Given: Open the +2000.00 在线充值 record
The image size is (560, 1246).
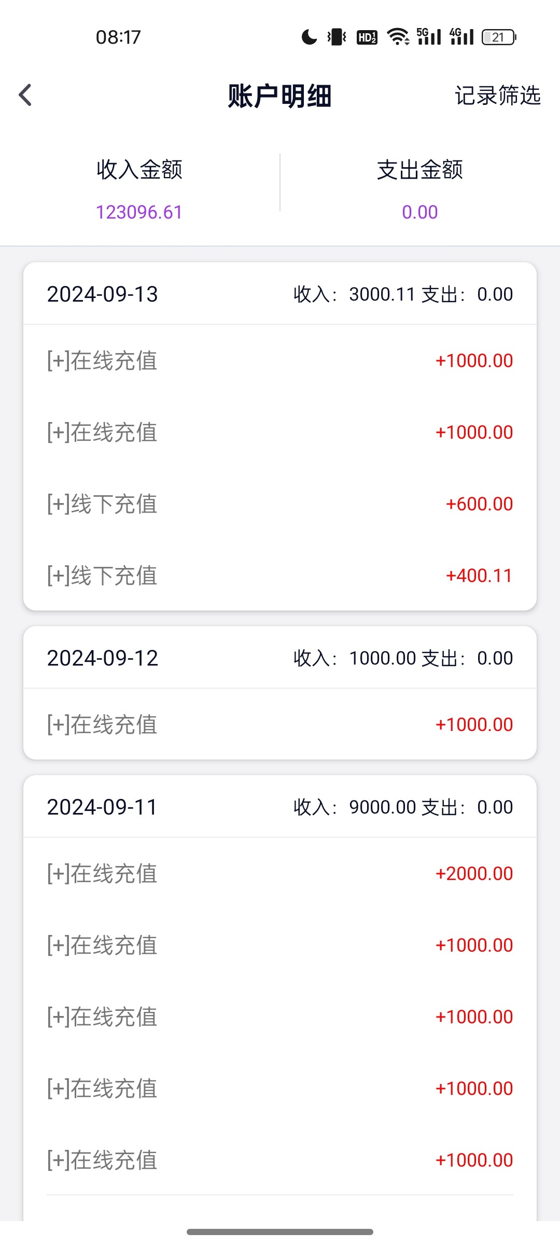Looking at the screenshot, I should 280,874.
